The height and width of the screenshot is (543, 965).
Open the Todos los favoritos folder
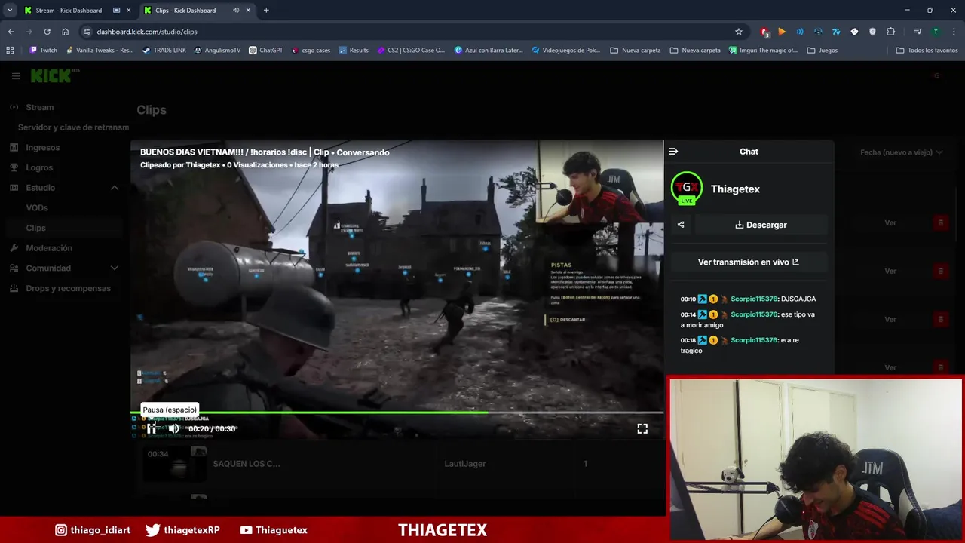[927, 51]
